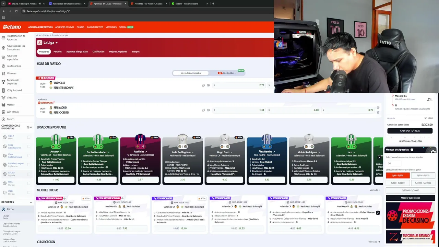Open the LaLiga league dropdown arrow

[x=57, y=43]
